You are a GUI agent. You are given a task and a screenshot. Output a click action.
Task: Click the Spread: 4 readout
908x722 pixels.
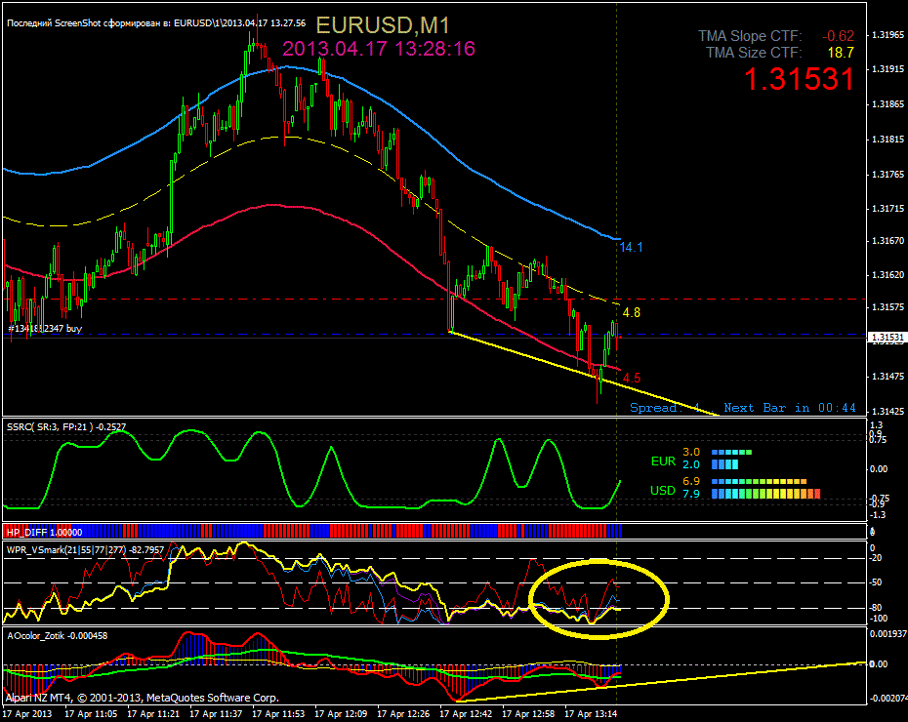tap(665, 408)
